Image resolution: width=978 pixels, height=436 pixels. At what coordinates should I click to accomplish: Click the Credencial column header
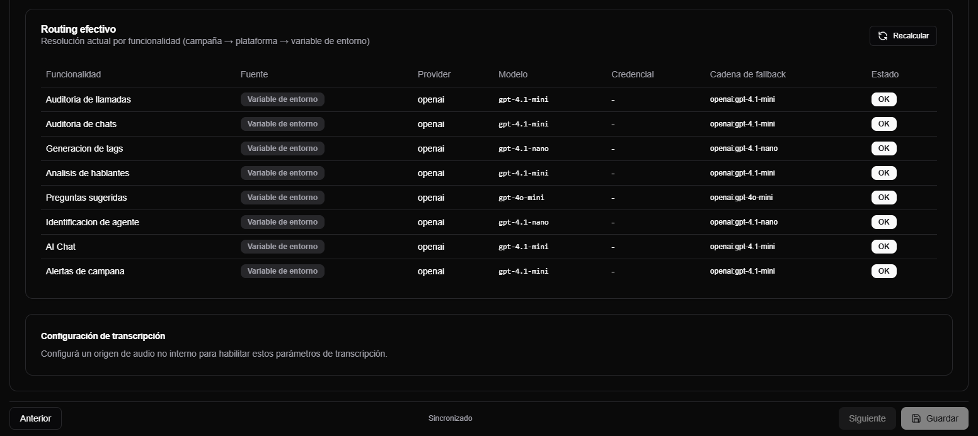633,74
